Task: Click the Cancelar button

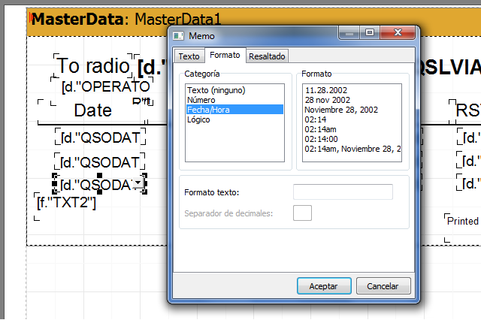Action: click(x=383, y=285)
